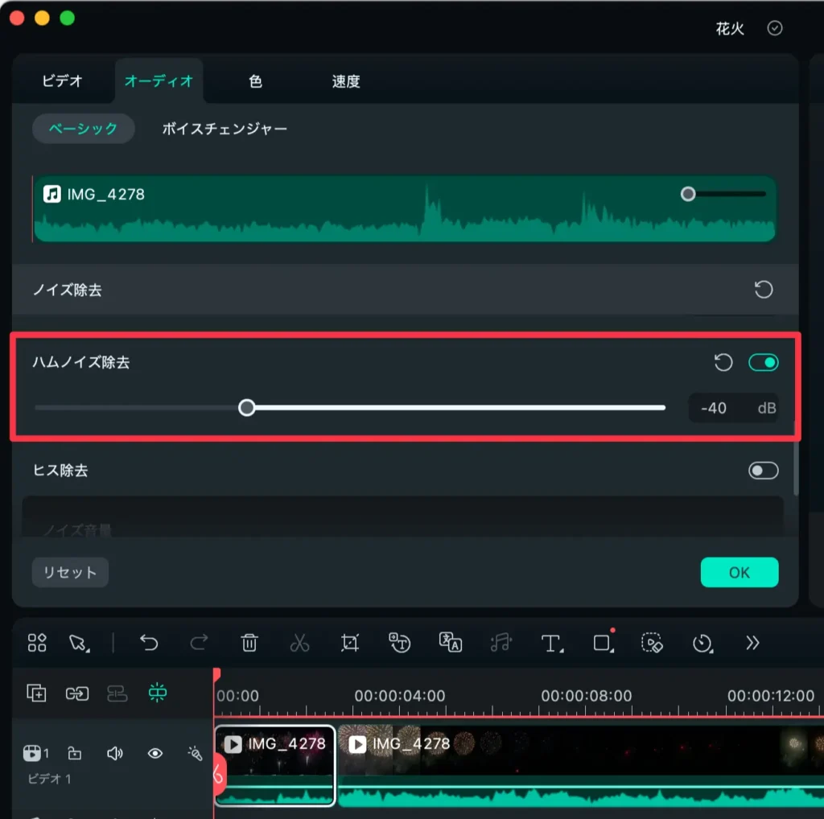Hide ビデオ 1 track with eye icon

(x=155, y=753)
